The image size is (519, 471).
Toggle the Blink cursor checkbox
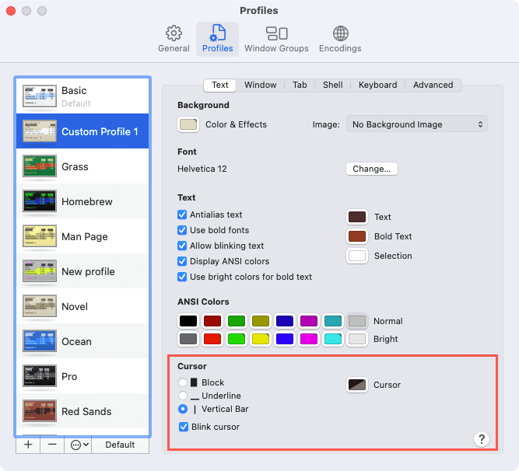184,427
